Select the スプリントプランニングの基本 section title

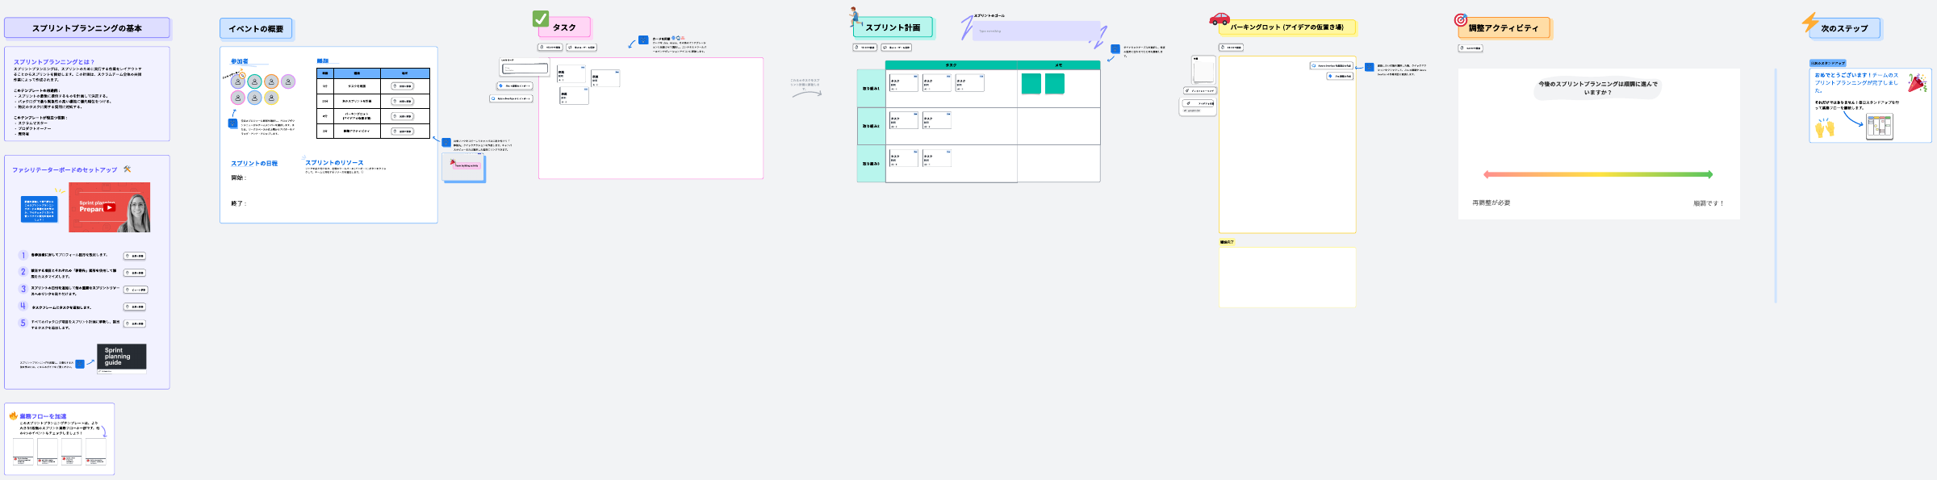click(87, 28)
